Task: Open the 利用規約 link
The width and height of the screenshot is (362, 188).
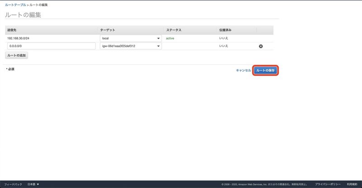Action: point(352,184)
